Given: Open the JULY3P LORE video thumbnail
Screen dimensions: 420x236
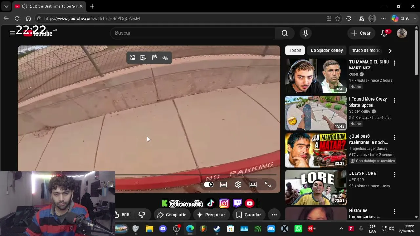Looking at the screenshot, I should (316, 187).
